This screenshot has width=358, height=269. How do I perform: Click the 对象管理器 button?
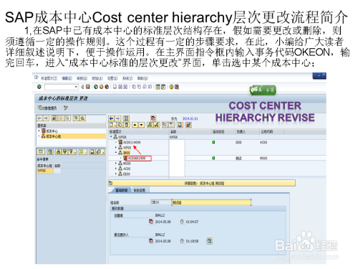[x=47, y=108]
